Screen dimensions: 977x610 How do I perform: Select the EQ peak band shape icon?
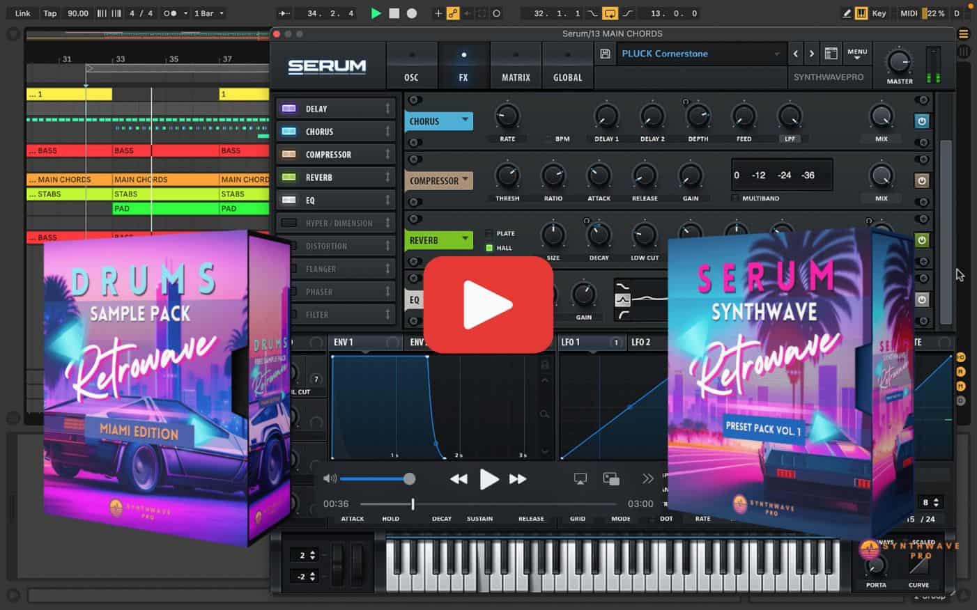[x=622, y=300]
